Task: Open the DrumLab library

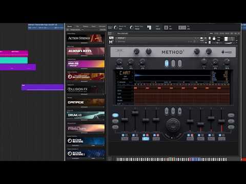Action: point(86,115)
